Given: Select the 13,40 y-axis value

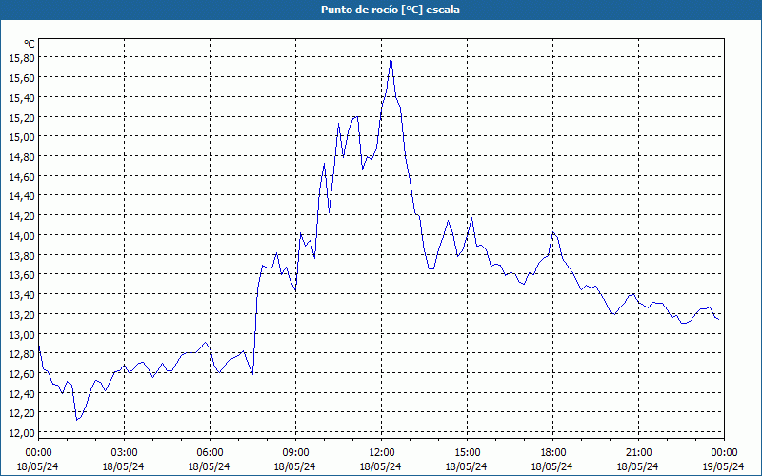Looking at the screenshot, I should [22, 295].
